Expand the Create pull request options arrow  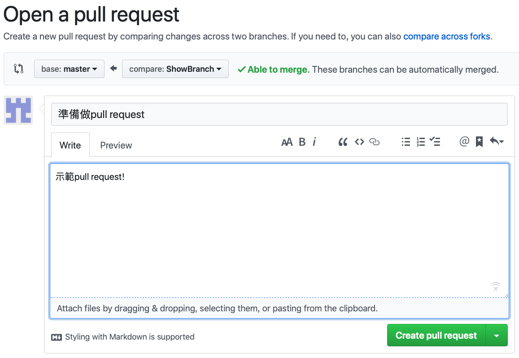497,336
